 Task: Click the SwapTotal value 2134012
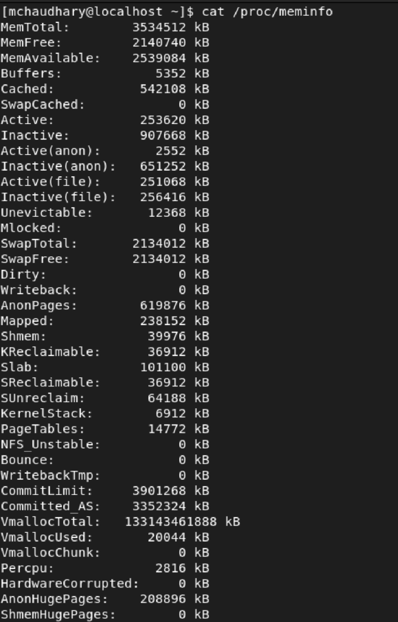[x=159, y=244]
